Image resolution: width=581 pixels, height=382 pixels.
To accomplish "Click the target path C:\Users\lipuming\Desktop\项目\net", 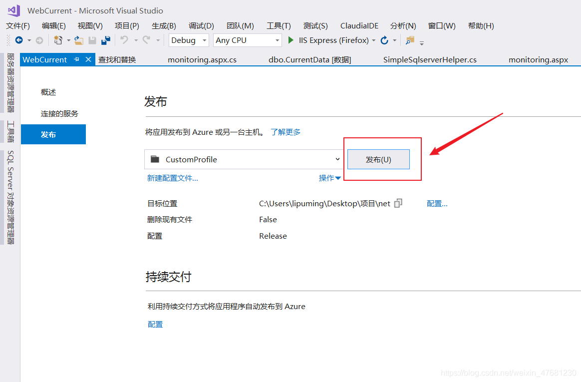I will [x=324, y=203].
